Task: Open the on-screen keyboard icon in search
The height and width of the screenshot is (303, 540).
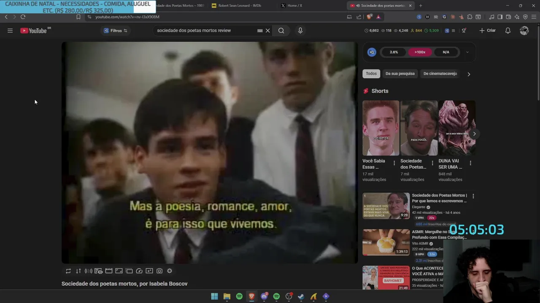Action: coord(260,30)
